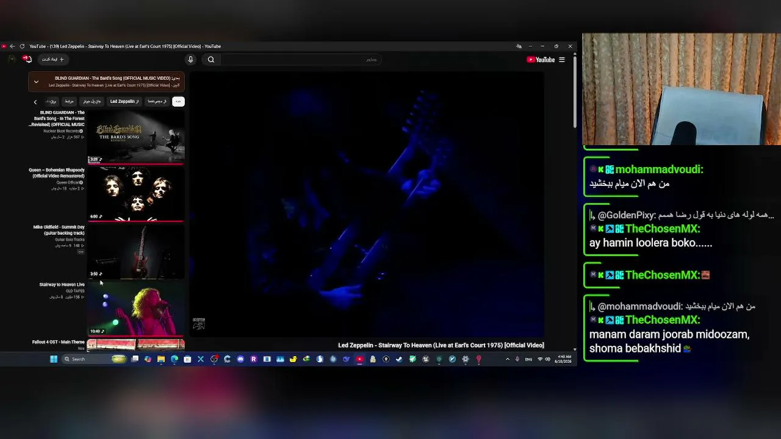Viewport: 781px width, 439px height.
Task: Open Unreal Engine from the taskbar
Action: [x=426, y=359]
